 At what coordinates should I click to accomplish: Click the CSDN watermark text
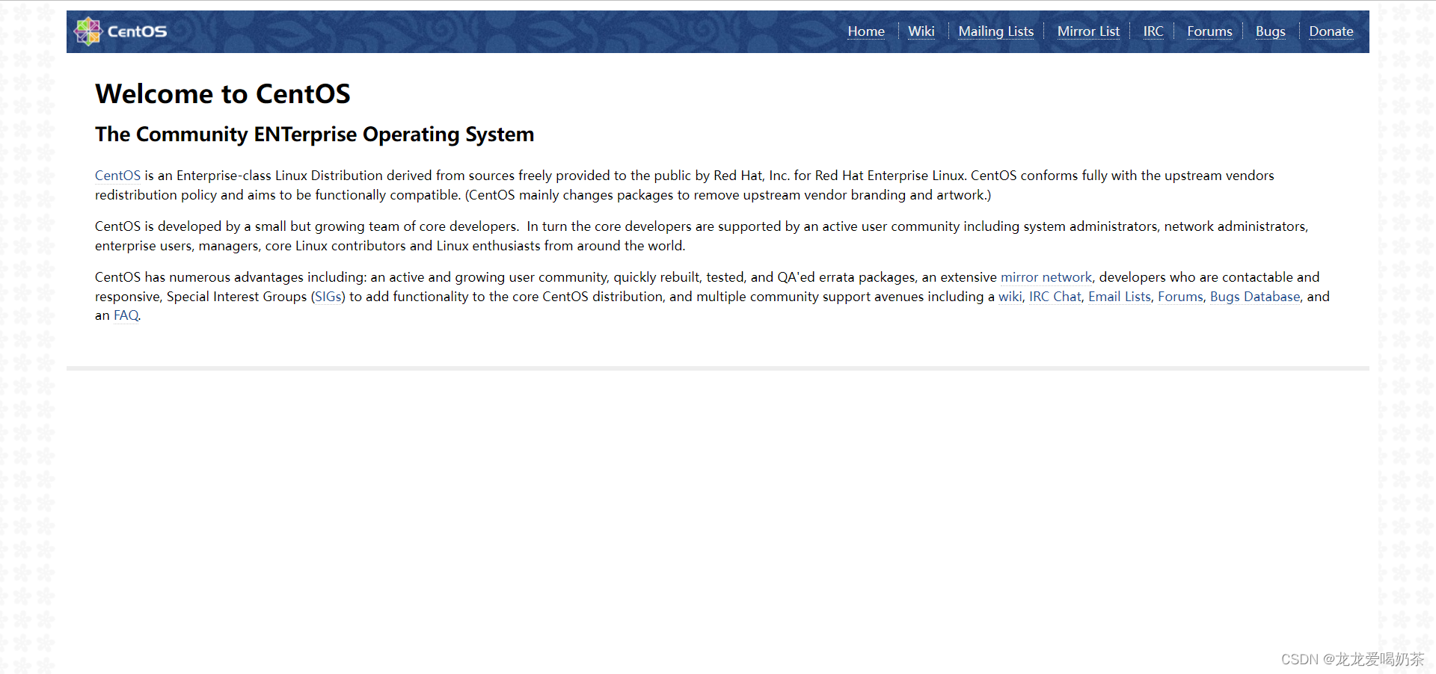click(1351, 659)
